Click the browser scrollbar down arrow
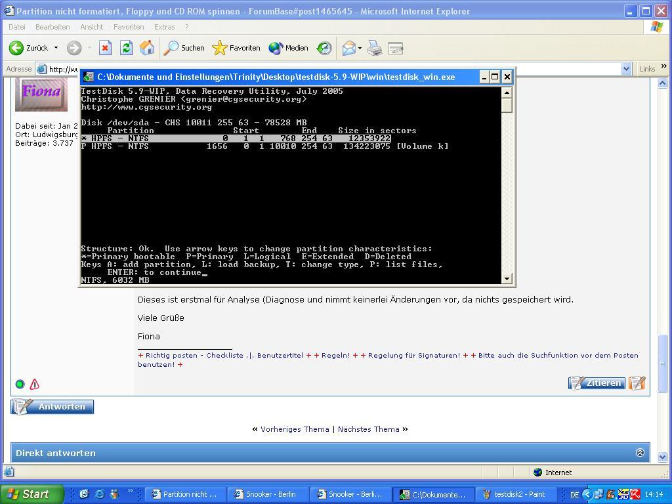Screen dimensions: 672x504 pos(662,457)
